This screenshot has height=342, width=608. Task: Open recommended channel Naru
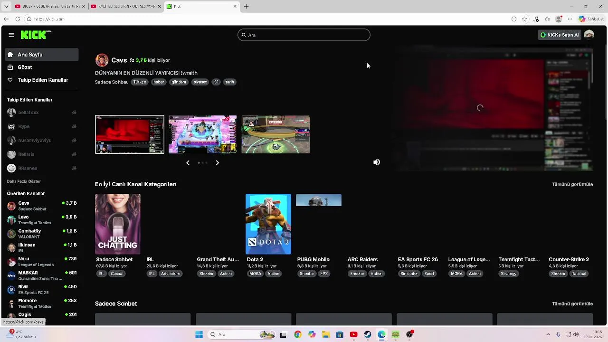coord(42,262)
